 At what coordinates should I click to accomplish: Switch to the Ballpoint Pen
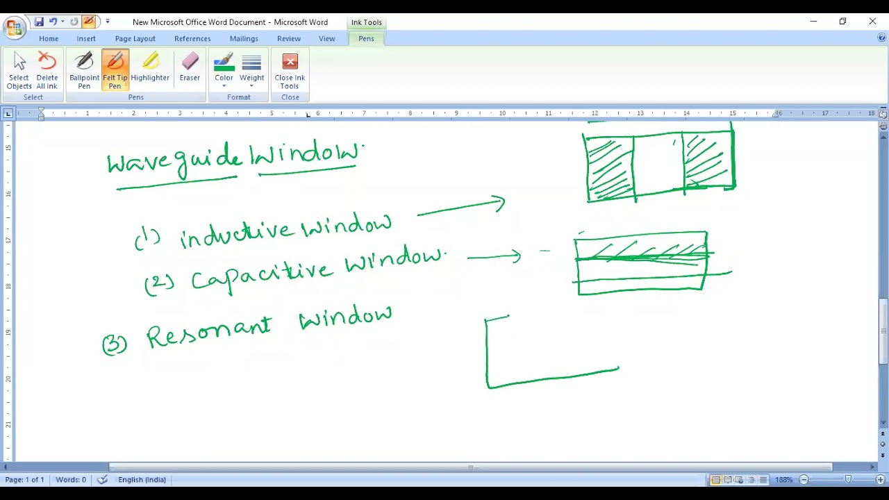tap(84, 70)
